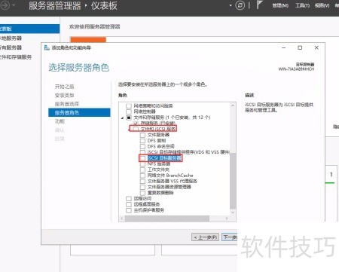Check the 网络策略和访问服务 role checkbox
The width and height of the screenshot is (339, 272).
coord(129,105)
